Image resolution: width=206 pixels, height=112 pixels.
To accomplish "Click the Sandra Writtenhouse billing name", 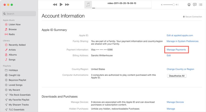I will pyautogui.click(x=102, y=55).
